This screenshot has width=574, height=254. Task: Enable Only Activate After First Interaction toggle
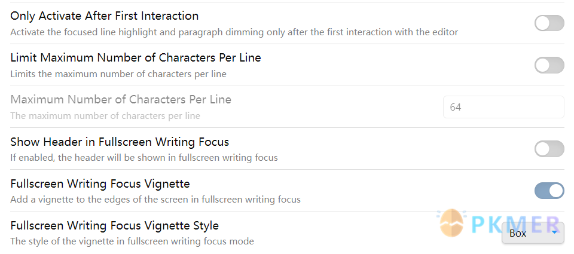pyautogui.click(x=549, y=23)
